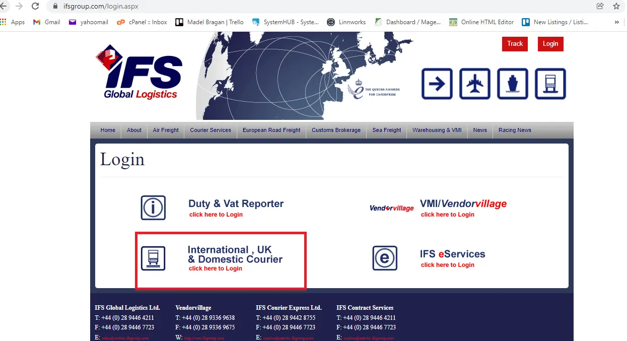The height and width of the screenshot is (341, 627).
Task: Click the Vendorvillage logo
Action: point(392,208)
